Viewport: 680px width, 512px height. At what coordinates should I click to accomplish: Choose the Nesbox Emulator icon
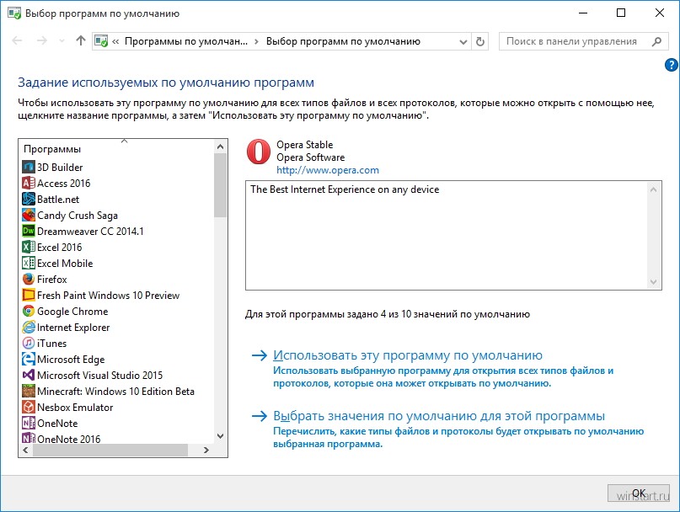pyautogui.click(x=29, y=407)
